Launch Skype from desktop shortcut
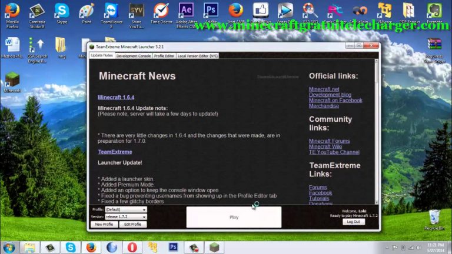Screen dimensions: 452x254 pos(62,13)
